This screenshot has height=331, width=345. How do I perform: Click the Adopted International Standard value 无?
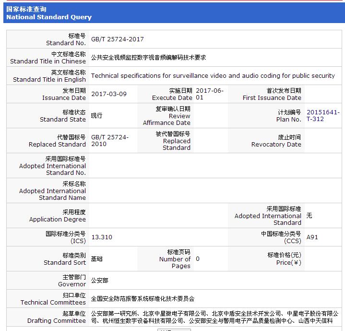pyautogui.click(x=309, y=216)
